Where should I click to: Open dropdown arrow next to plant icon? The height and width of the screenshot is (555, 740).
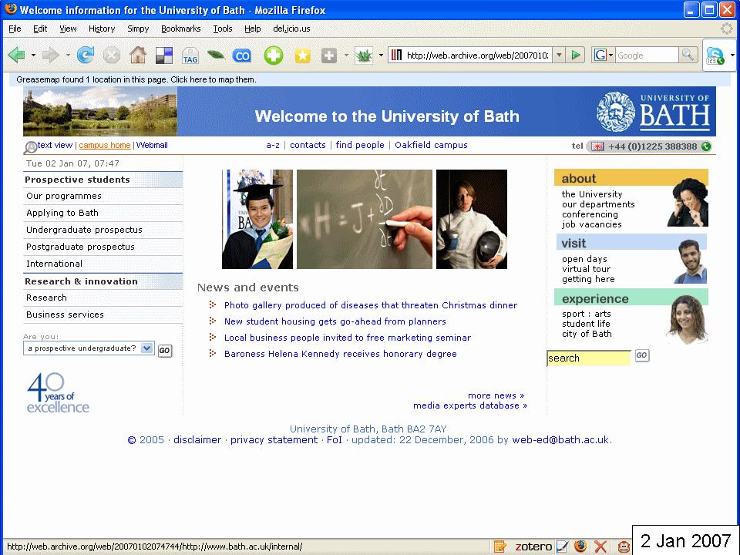pos(381,55)
